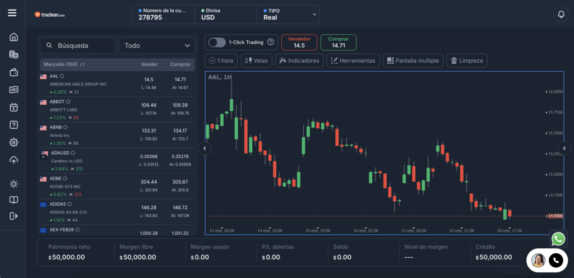The width and height of the screenshot is (574, 278).
Task: Favorite ADAUSD with its star
Action: click(73, 153)
